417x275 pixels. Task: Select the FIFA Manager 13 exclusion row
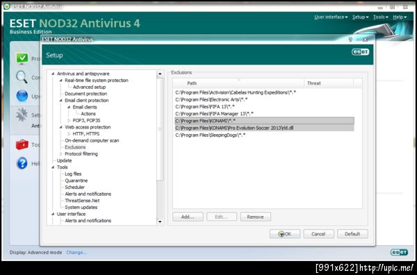point(264,114)
